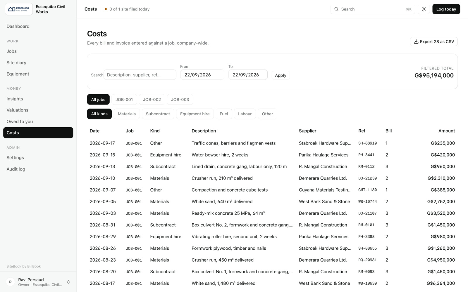This screenshot has height=292, width=468.
Task: Expand the user account switcher chevrons
Action: pyautogui.click(x=68, y=282)
